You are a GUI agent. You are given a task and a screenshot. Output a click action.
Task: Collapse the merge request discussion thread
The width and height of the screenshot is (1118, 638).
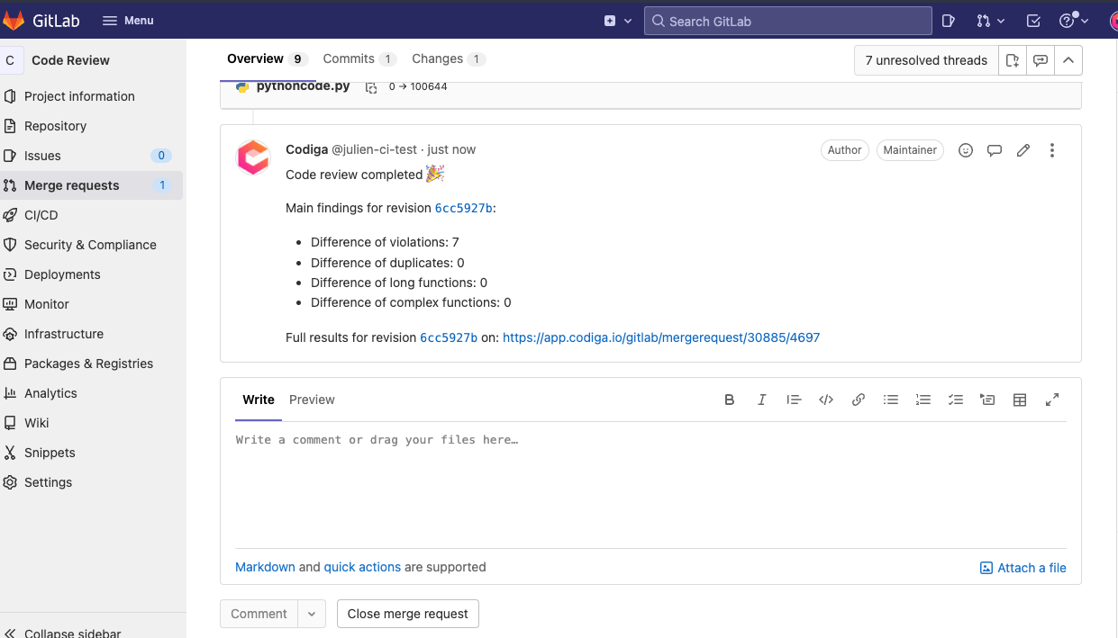pyautogui.click(x=1068, y=59)
